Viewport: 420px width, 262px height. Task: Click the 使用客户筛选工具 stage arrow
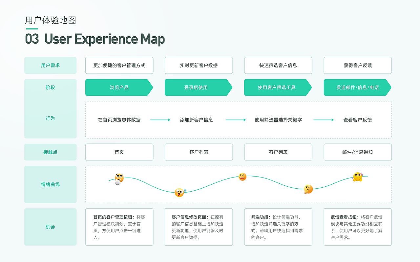278,87
